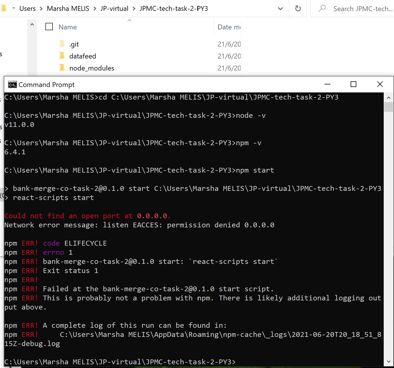394x368 pixels.
Task: Open the address bar locations dropdown
Action: (280, 9)
